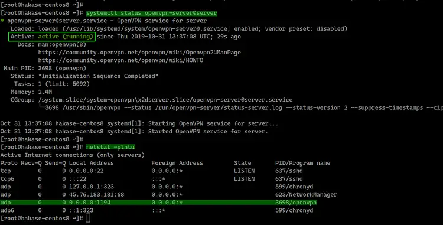The height and width of the screenshot is (225, 443).
Task: Click the 'Loaded: loaded' service file line
Action: click(x=179, y=29)
